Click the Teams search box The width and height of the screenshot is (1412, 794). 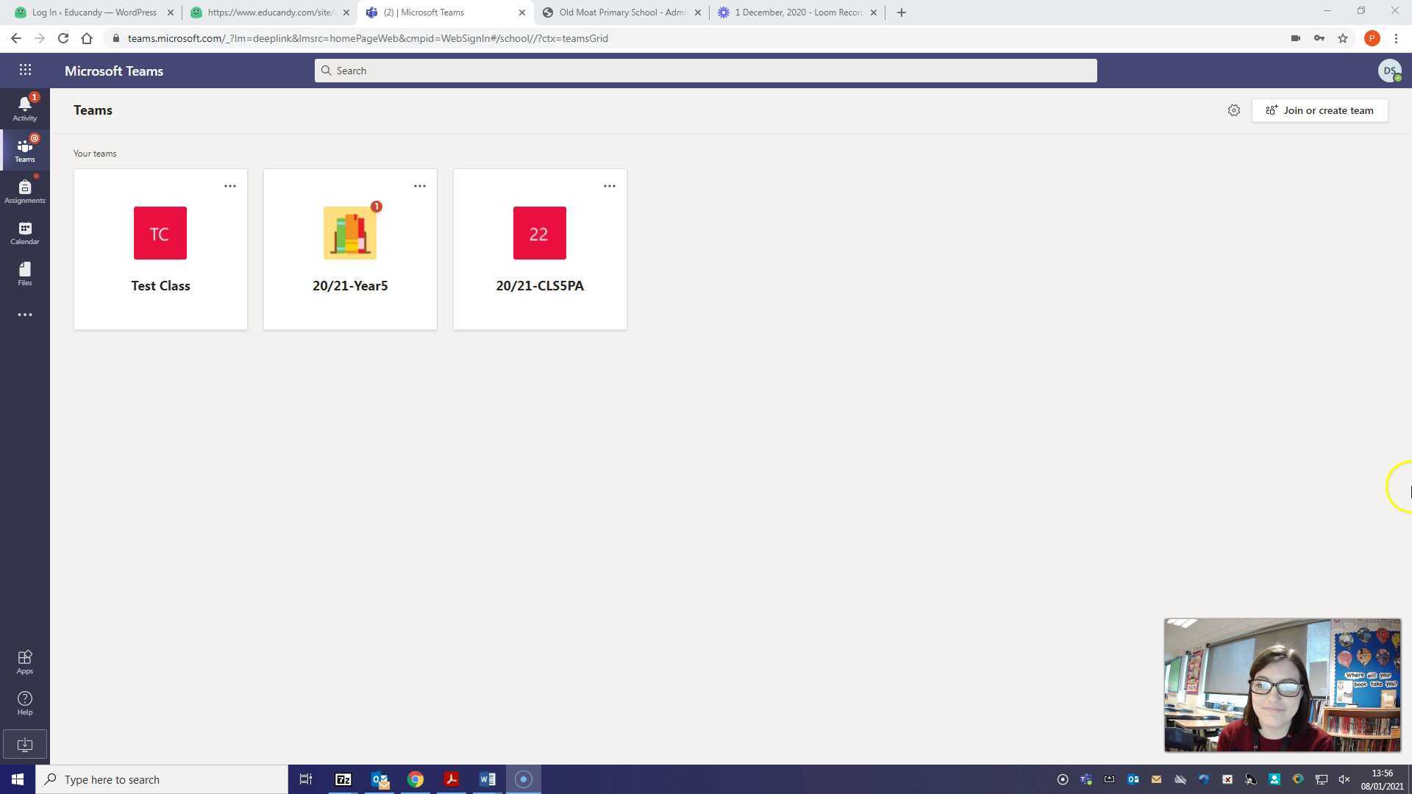tap(706, 71)
